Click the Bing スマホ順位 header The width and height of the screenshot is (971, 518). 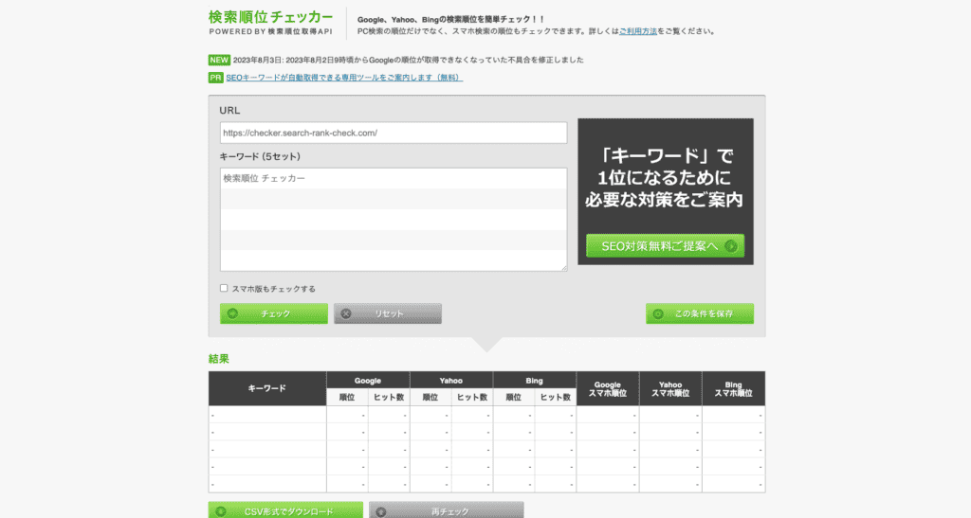[733, 389]
